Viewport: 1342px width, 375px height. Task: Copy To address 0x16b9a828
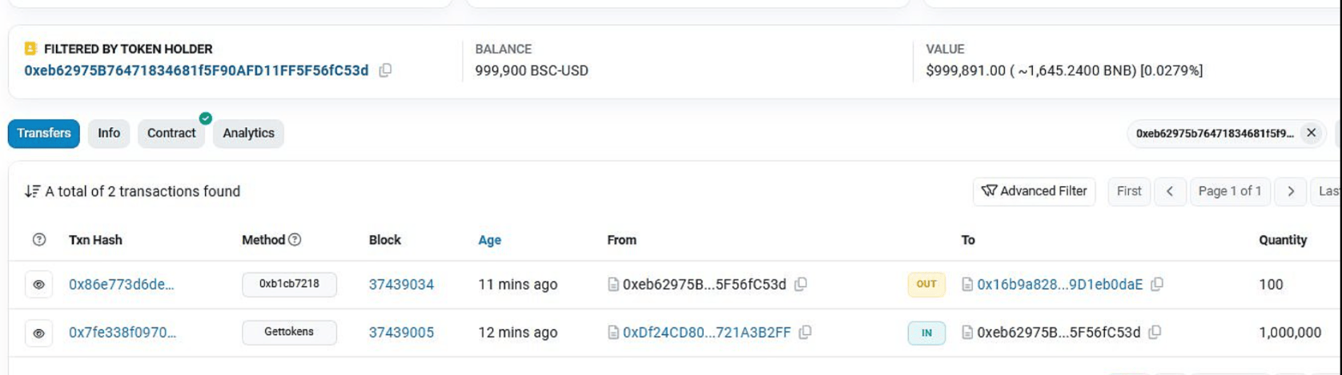(1157, 285)
